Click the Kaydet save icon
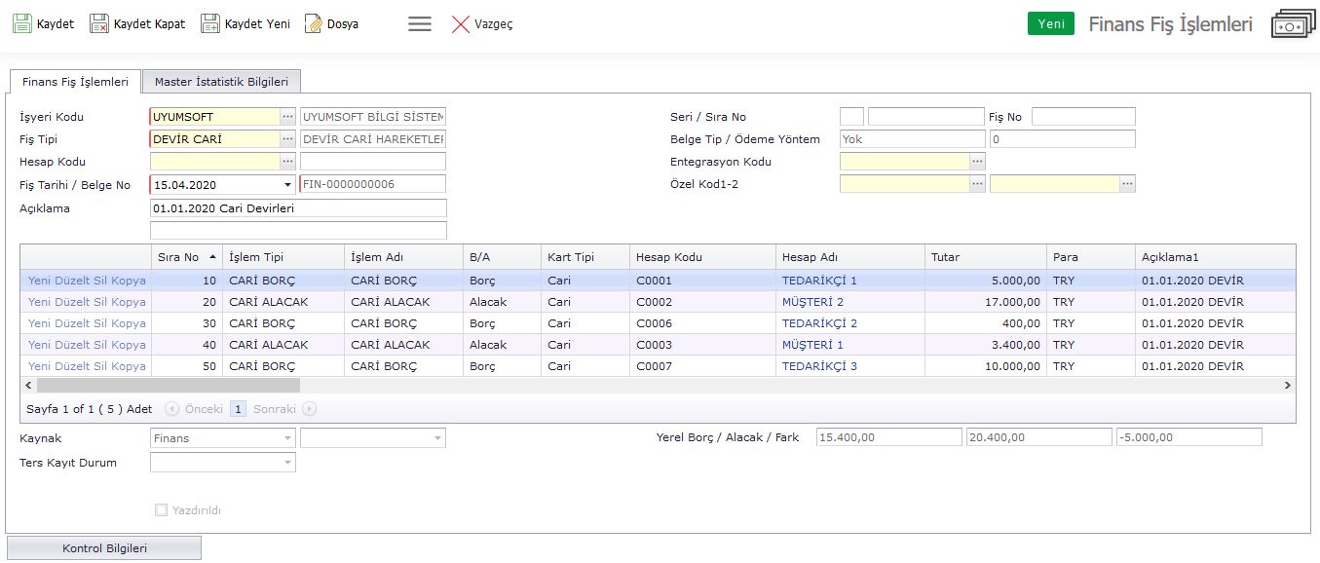This screenshot has height=563, width=1320. 22,24
